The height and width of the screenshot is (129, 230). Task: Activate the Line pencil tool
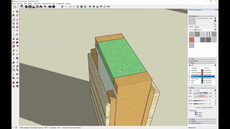click(14, 20)
